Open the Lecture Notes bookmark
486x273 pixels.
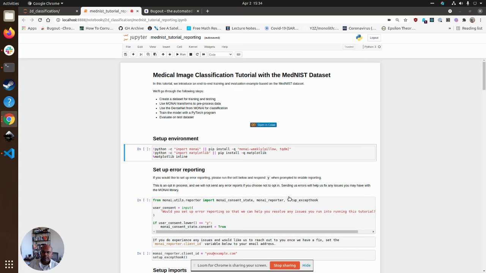click(243, 28)
